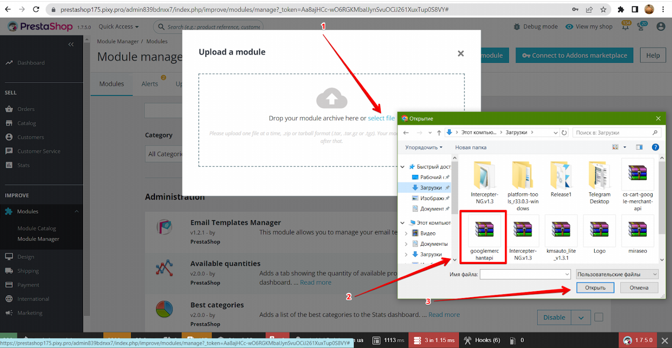672x348 pixels.
Task: Click Debug mode bug icon
Action: click(517, 26)
